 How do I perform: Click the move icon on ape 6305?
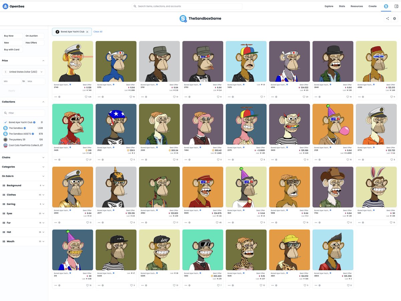[x=146, y=285]
